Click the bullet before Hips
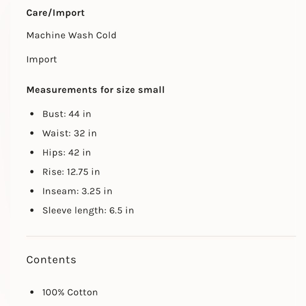Screen dimensions: 306x306 [32, 152]
